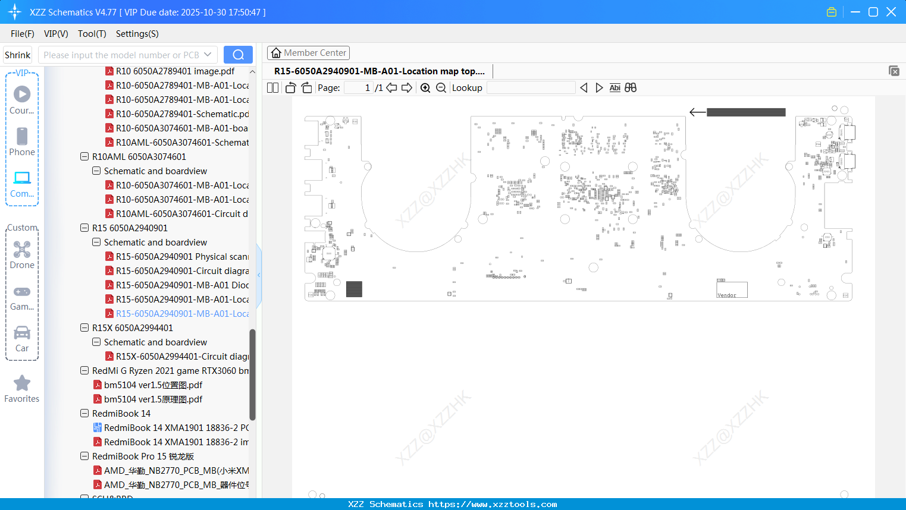Image resolution: width=906 pixels, height=510 pixels.
Task: Collapse the RedMi G Ryzen 2021 node
Action: 84,371
